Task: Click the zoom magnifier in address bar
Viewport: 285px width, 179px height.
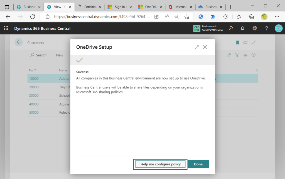Action: (x=176, y=17)
